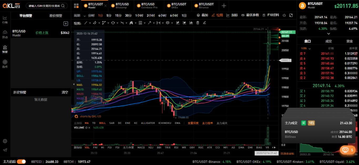Open the 异动 speedometer icon in left sidebar
359x165 pixels.
point(5,34)
